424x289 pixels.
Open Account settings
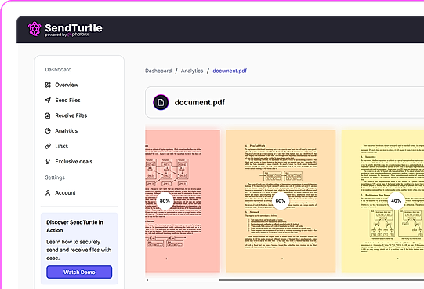tap(65, 193)
